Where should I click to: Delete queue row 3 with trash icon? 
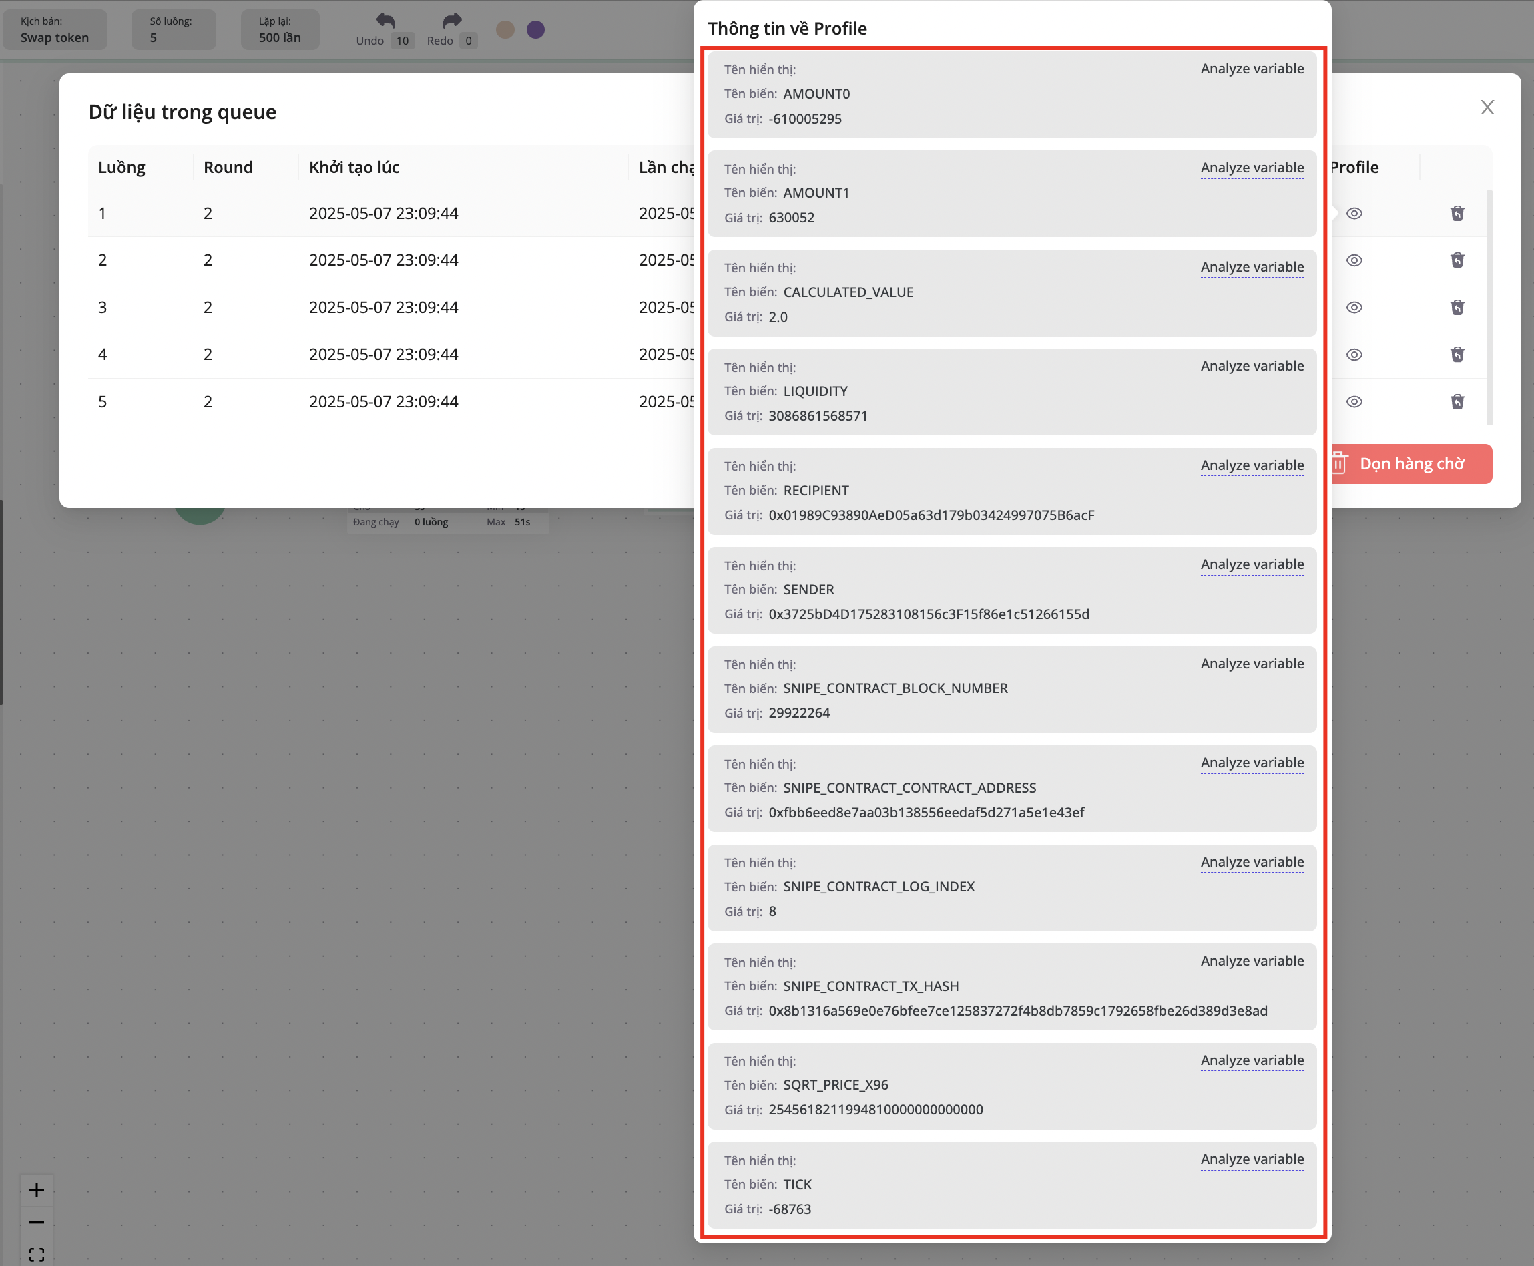(x=1457, y=307)
